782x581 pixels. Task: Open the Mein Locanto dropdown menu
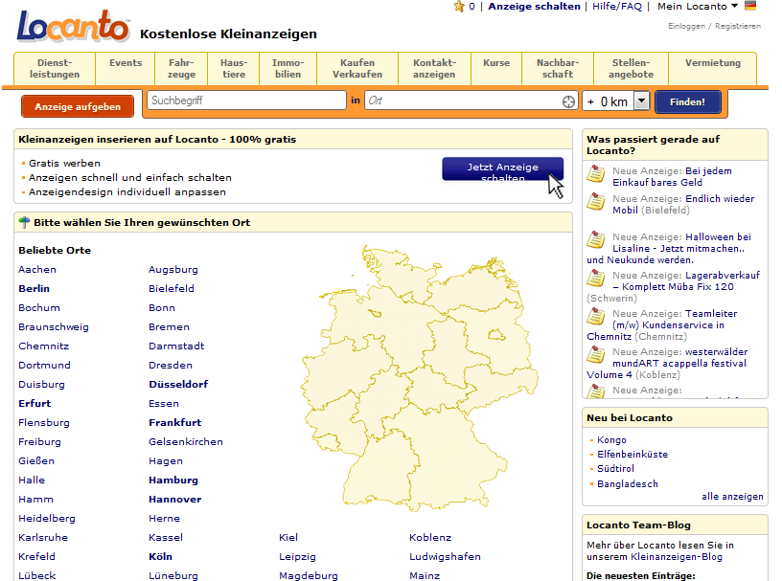tap(698, 7)
